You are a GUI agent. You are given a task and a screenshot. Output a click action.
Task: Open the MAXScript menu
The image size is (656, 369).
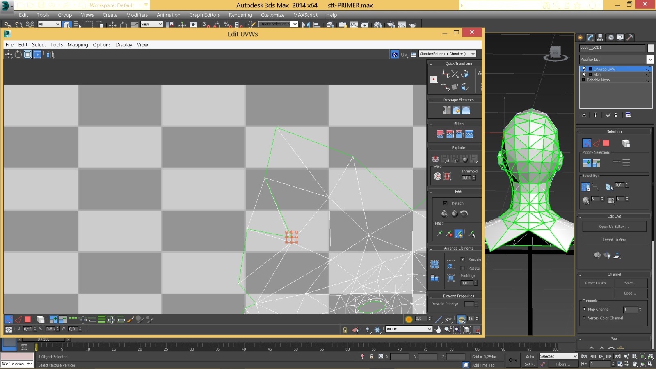(x=305, y=15)
